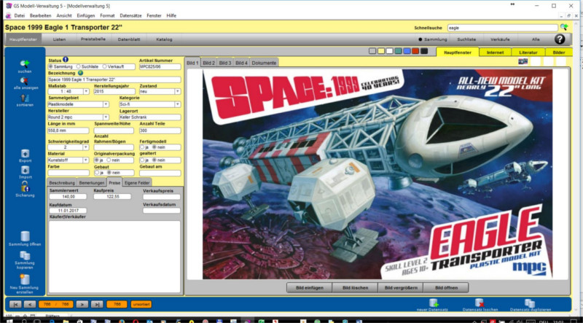Click the blue info icon beside Status

click(x=66, y=60)
